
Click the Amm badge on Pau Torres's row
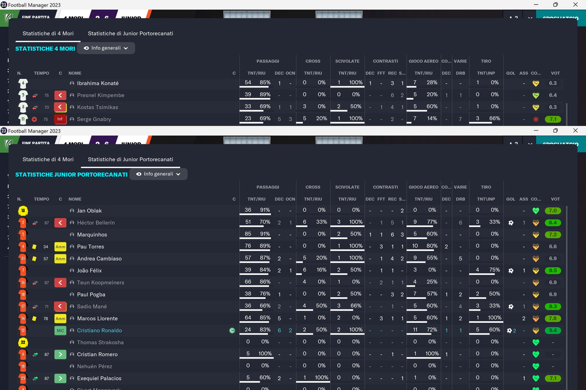[x=60, y=247]
